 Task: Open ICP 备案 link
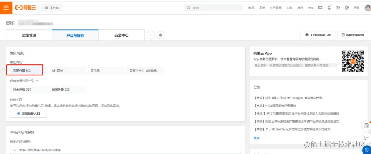276,8
